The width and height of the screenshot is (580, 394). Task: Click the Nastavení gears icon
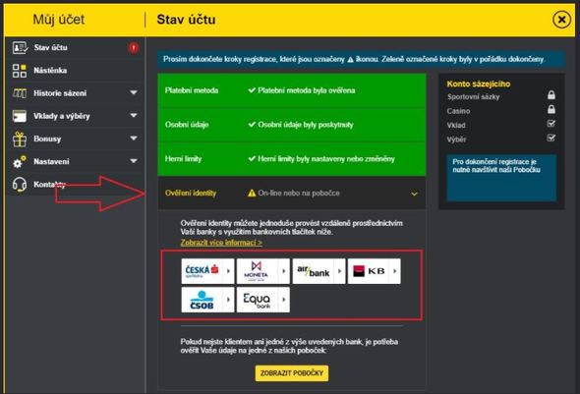pyautogui.click(x=20, y=161)
